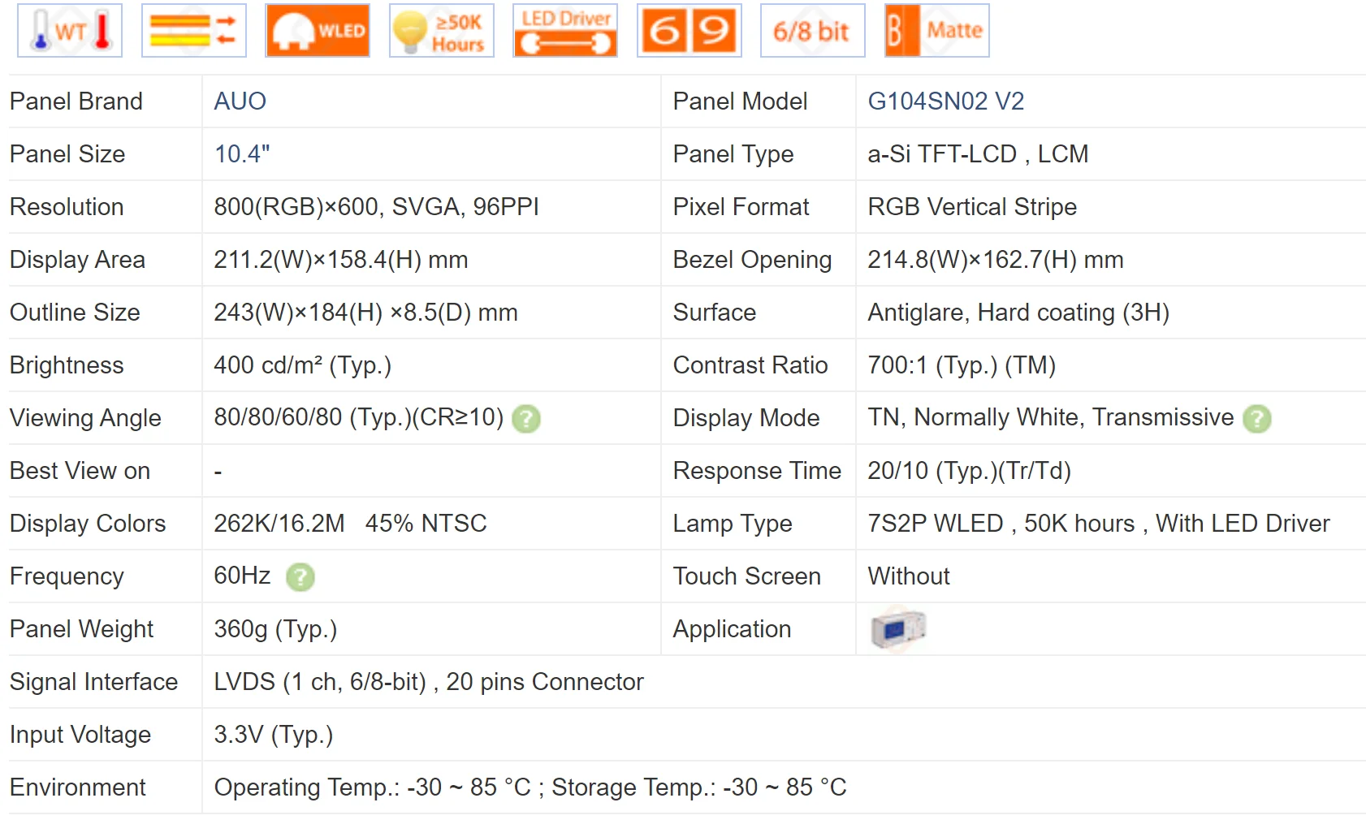This screenshot has height=824, width=1366.
Task: Click viewing angle value 80/80/60/80 (Typ.)(CR≥10)
Action: tap(359, 417)
